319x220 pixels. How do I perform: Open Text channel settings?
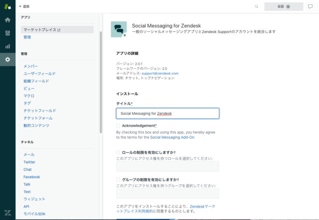pos(27,192)
